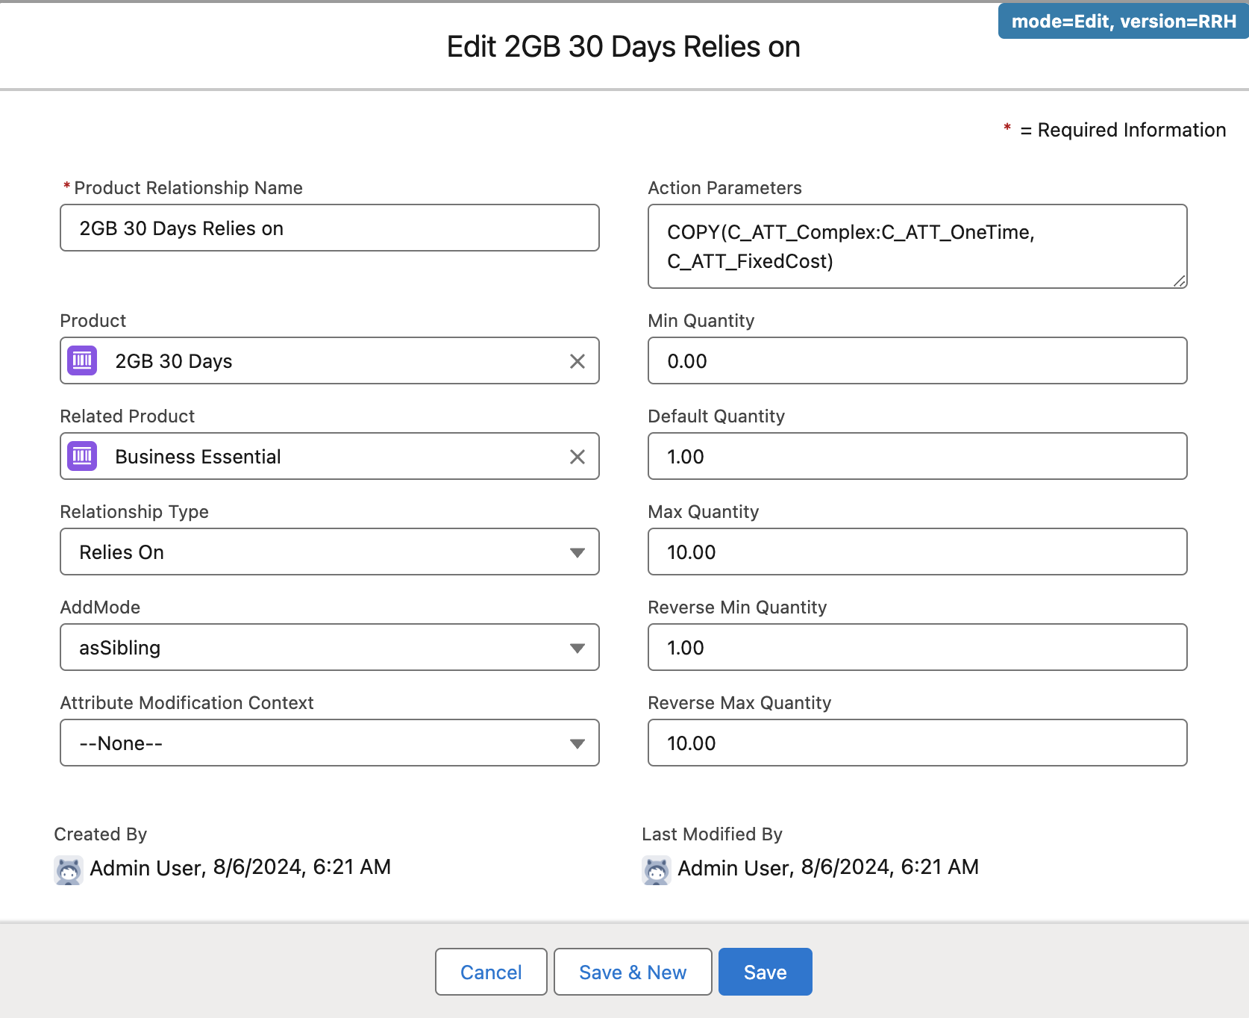Click the Last Modified By user avatar
Screen dimensions: 1249x1018
pos(657,870)
